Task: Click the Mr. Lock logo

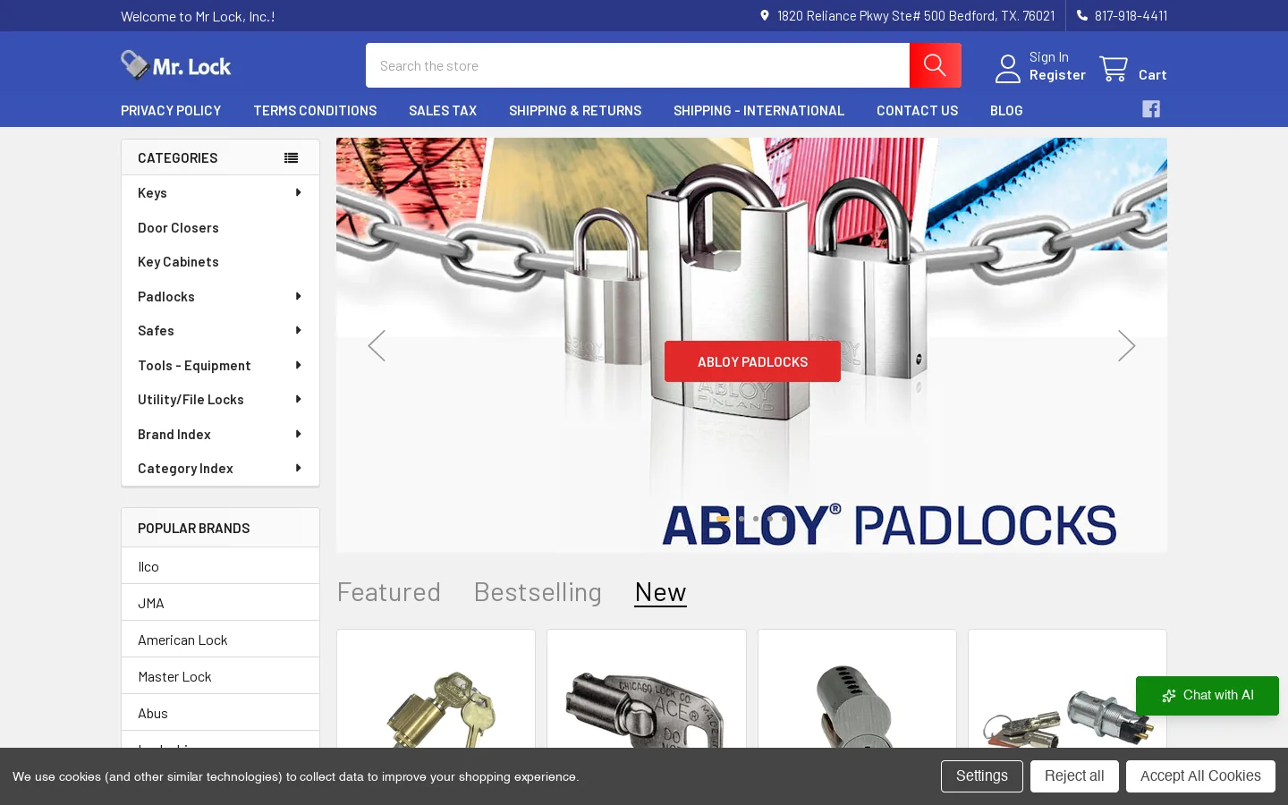Action: (176, 65)
